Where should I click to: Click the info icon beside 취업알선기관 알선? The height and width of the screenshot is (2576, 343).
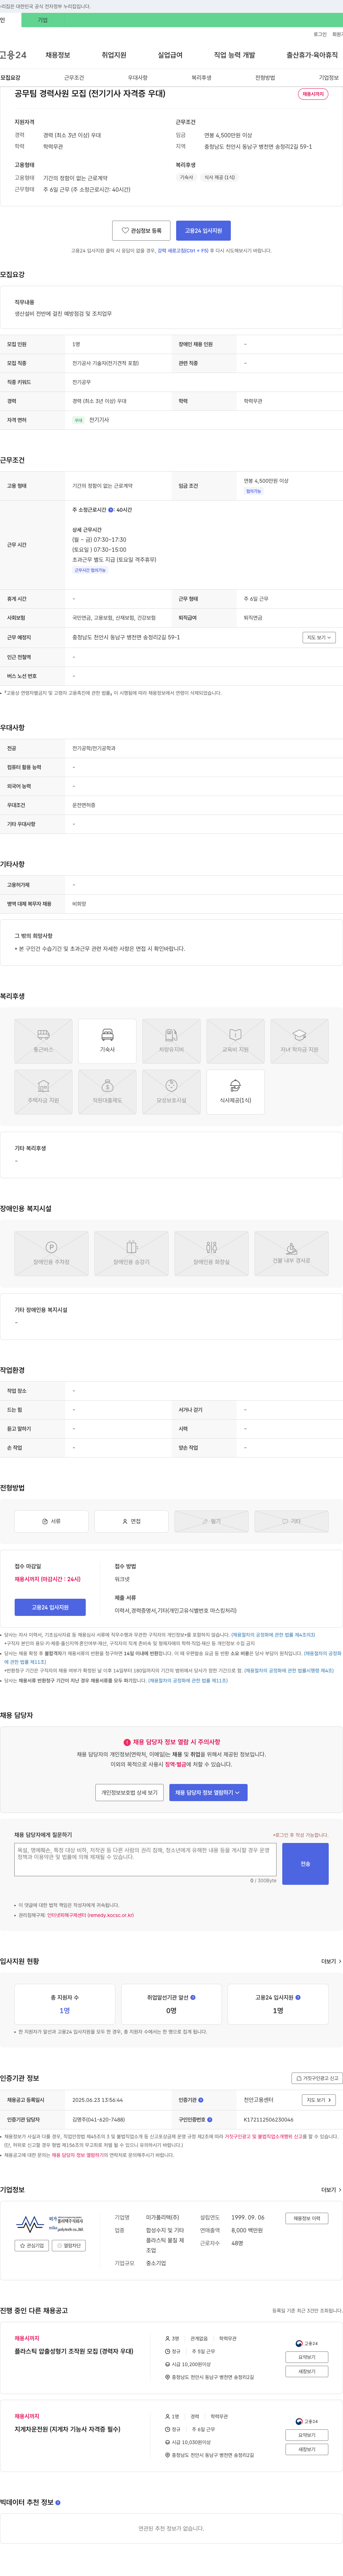click(x=193, y=1997)
